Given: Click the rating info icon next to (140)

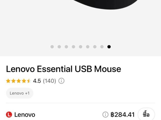Looking at the screenshot, I should click(61, 81).
